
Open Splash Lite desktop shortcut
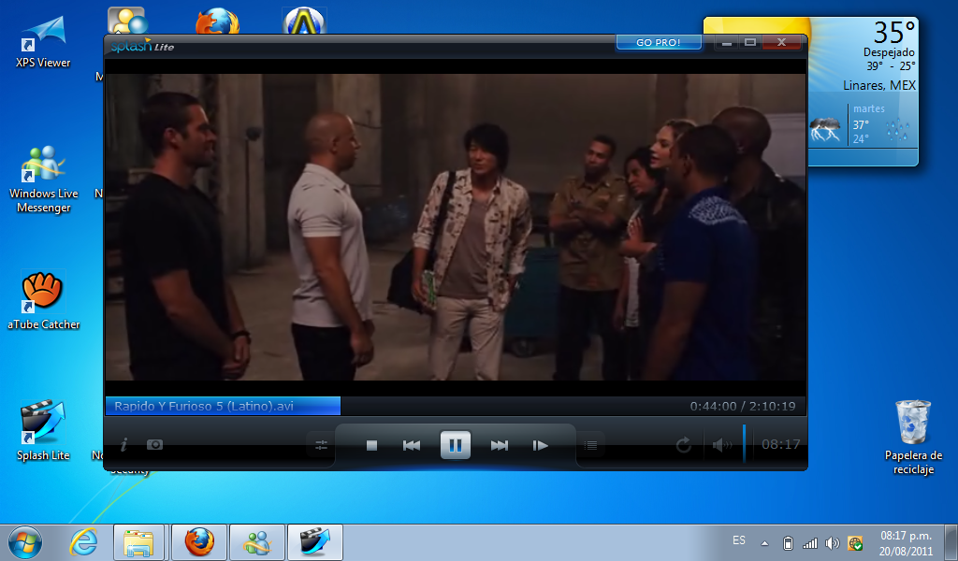[43, 430]
